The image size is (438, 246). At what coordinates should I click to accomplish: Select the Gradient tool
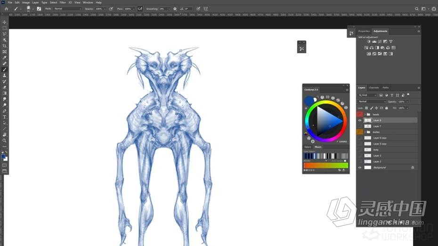tap(4, 93)
